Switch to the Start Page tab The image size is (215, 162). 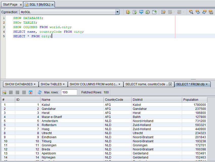[x=10, y=4]
